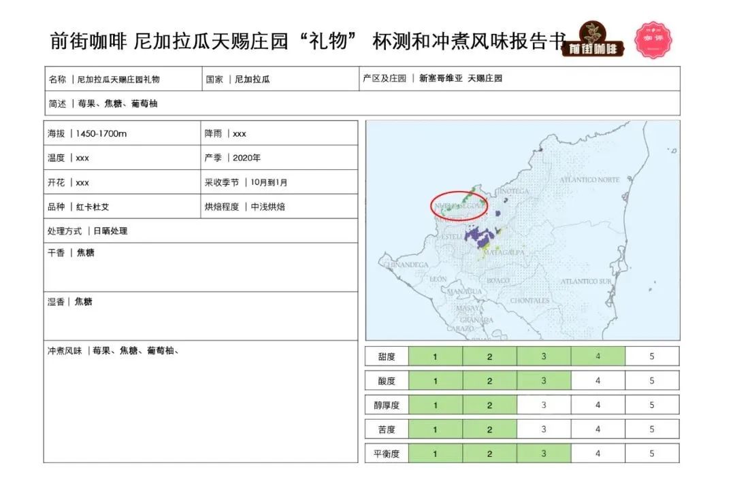735x478 pixels.
Task: Click the 采收季节 10月到1月 cell
Action: 279,182
